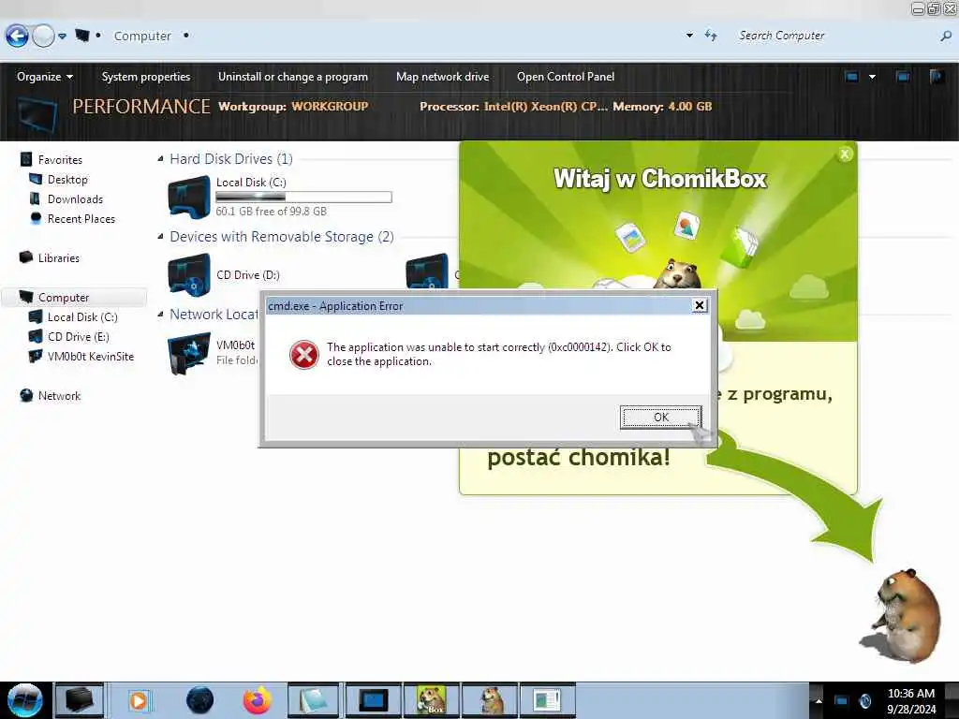Click the Local Disk (C:) capacity bar
This screenshot has width=959, height=719.
(x=304, y=197)
